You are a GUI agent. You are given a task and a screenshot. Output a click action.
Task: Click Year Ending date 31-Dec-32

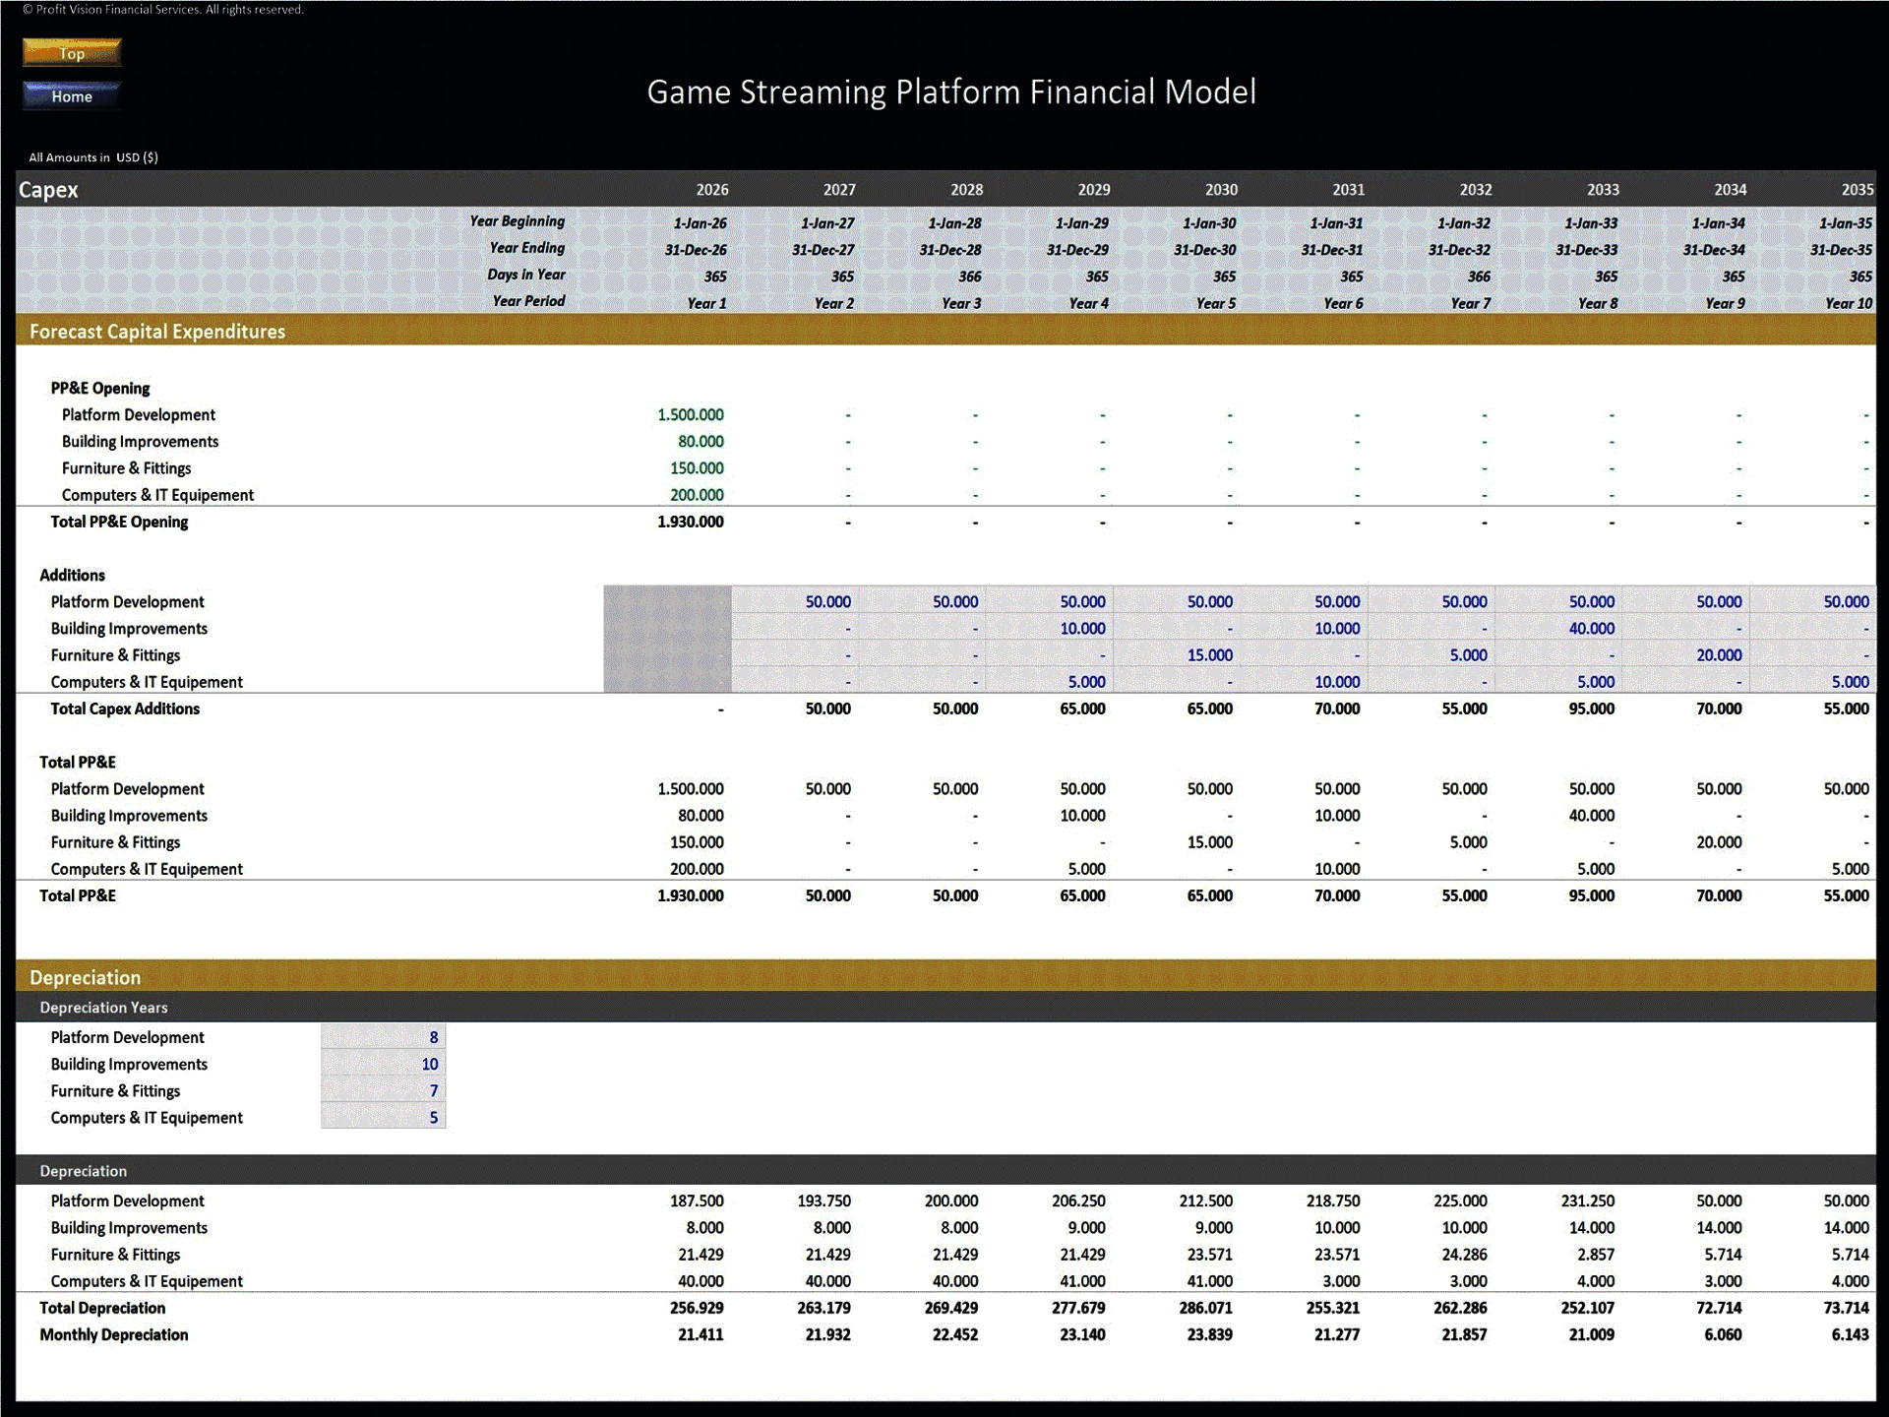(1459, 250)
